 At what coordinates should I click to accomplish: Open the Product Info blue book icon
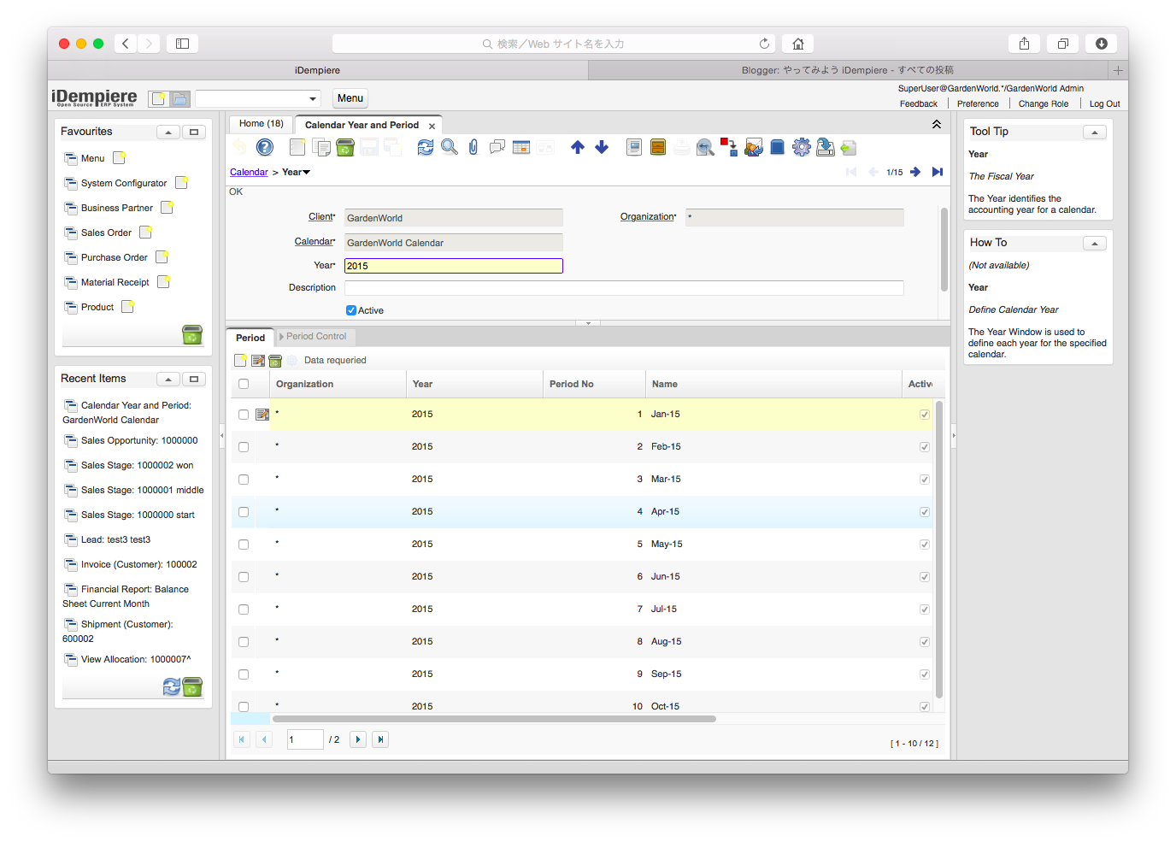click(x=777, y=147)
